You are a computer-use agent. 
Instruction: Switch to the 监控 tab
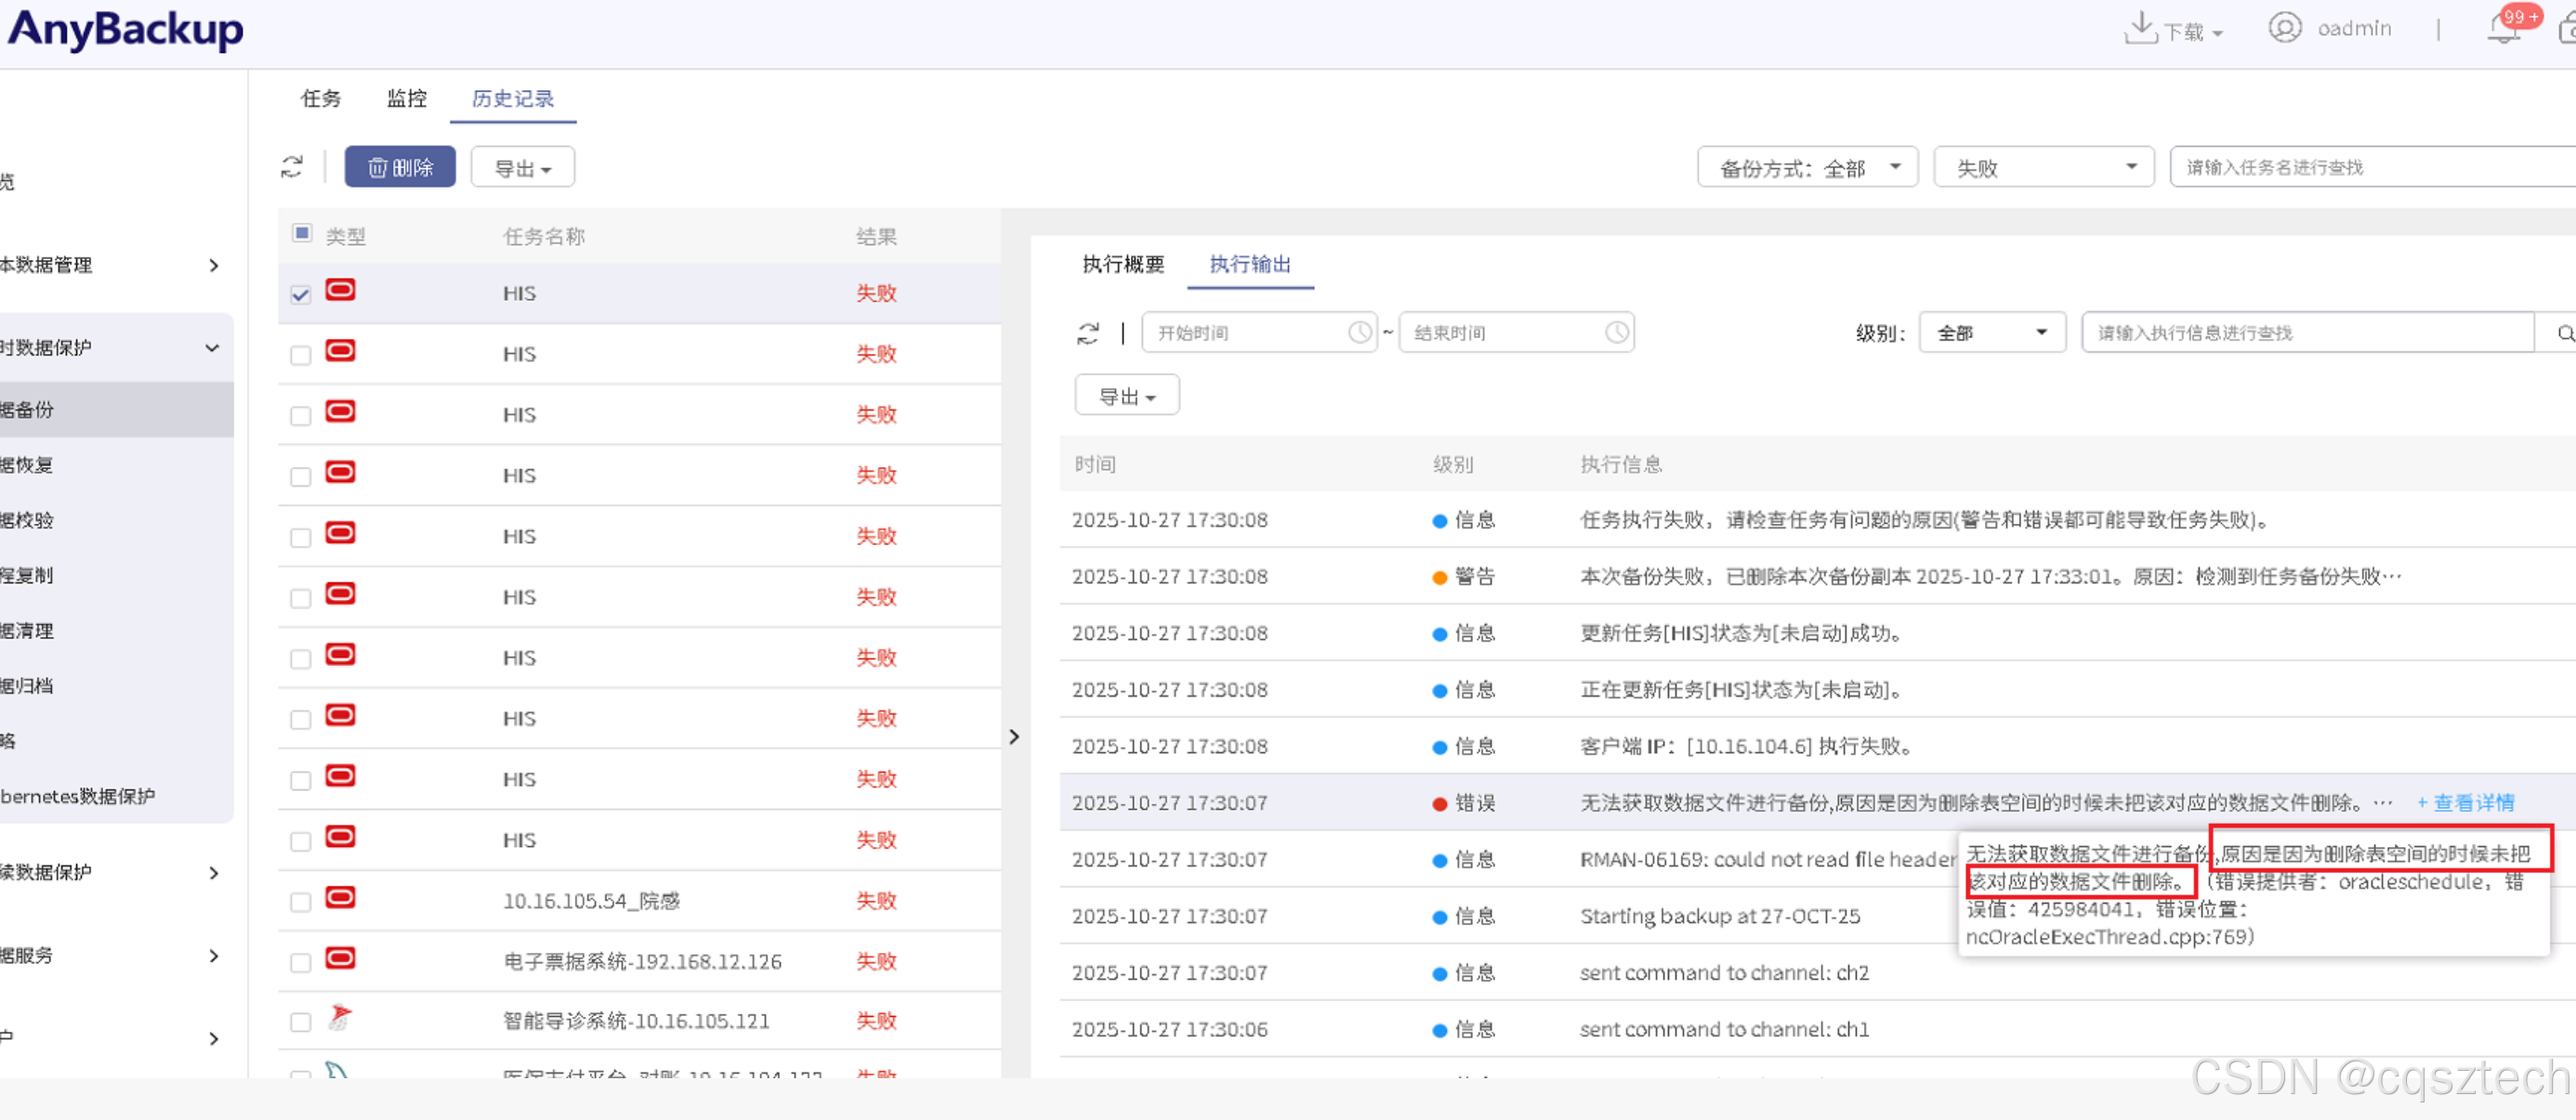[406, 98]
